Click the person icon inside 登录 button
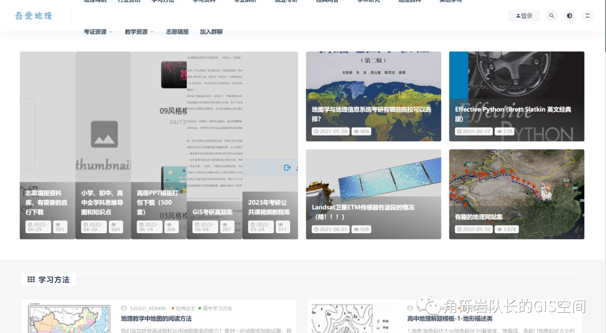The width and height of the screenshot is (606, 333). (x=517, y=16)
